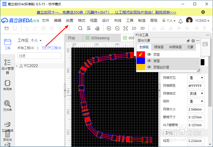Switch to the 铜箔层 tab
The image size is (213, 147).
pos(159,47)
